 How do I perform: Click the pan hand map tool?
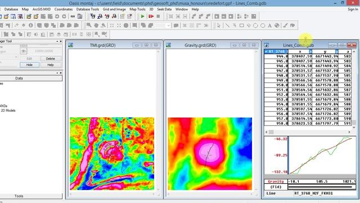click(x=96, y=25)
